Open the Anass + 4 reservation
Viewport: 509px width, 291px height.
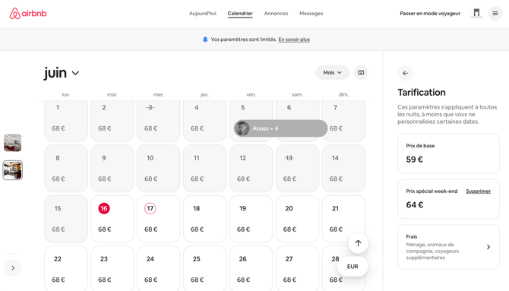coord(280,128)
